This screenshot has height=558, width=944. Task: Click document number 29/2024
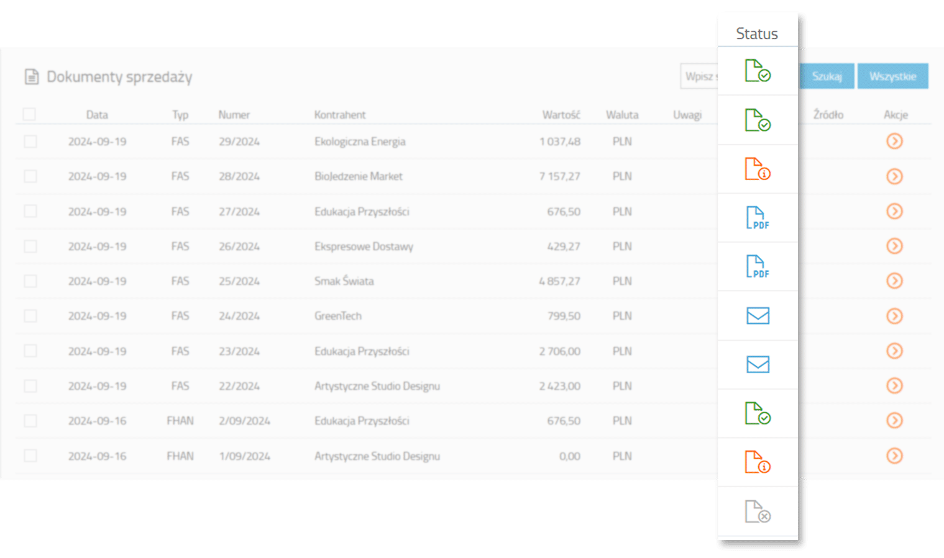pyautogui.click(x=239, y=142)
